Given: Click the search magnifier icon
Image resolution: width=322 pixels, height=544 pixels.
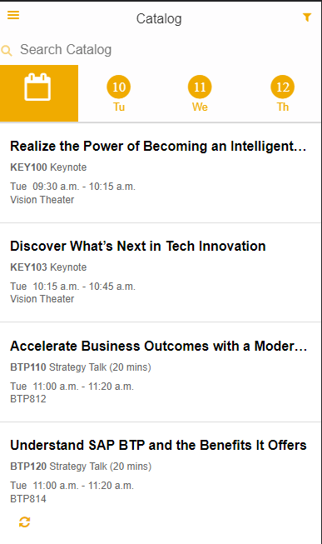Looking at the screenshot, I should [x=7, y=50].
